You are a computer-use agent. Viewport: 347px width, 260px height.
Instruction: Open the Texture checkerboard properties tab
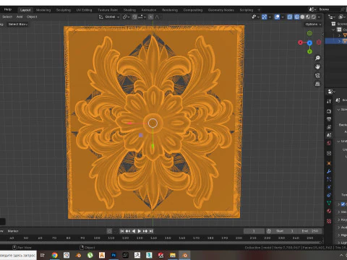(329, 221)
